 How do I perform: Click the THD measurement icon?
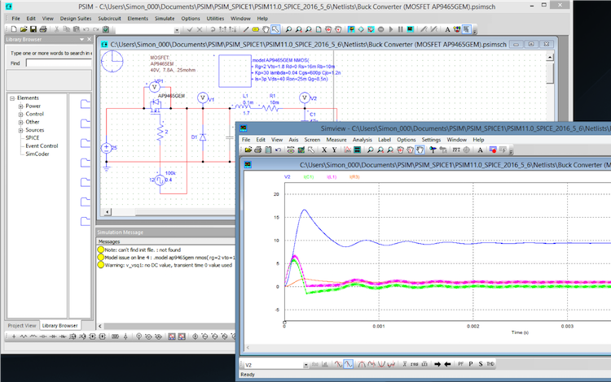(x=491, y=364)
